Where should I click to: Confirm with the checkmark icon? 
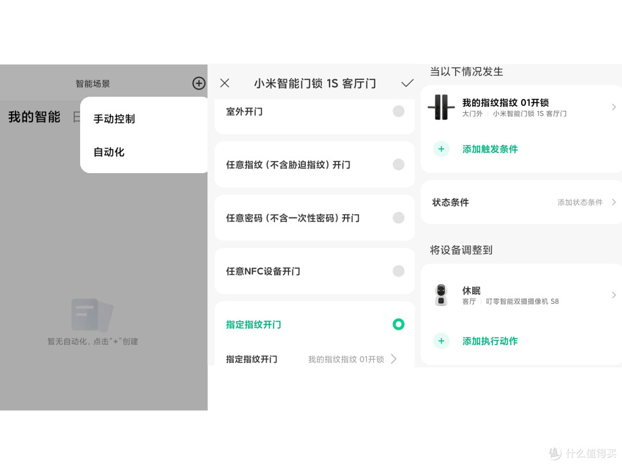[407, 83]
